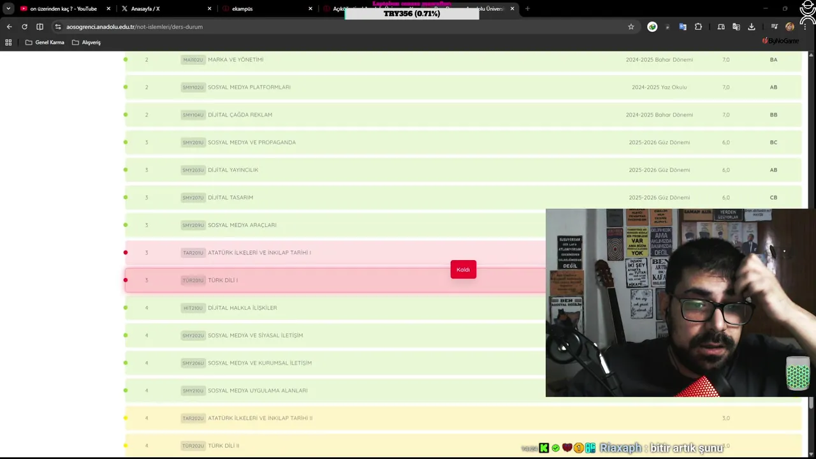816x459 pixels.
Task: Click the MARKA VE YÖNETİMİ course row
Action: pyautogui.click(x=463, y=59)
